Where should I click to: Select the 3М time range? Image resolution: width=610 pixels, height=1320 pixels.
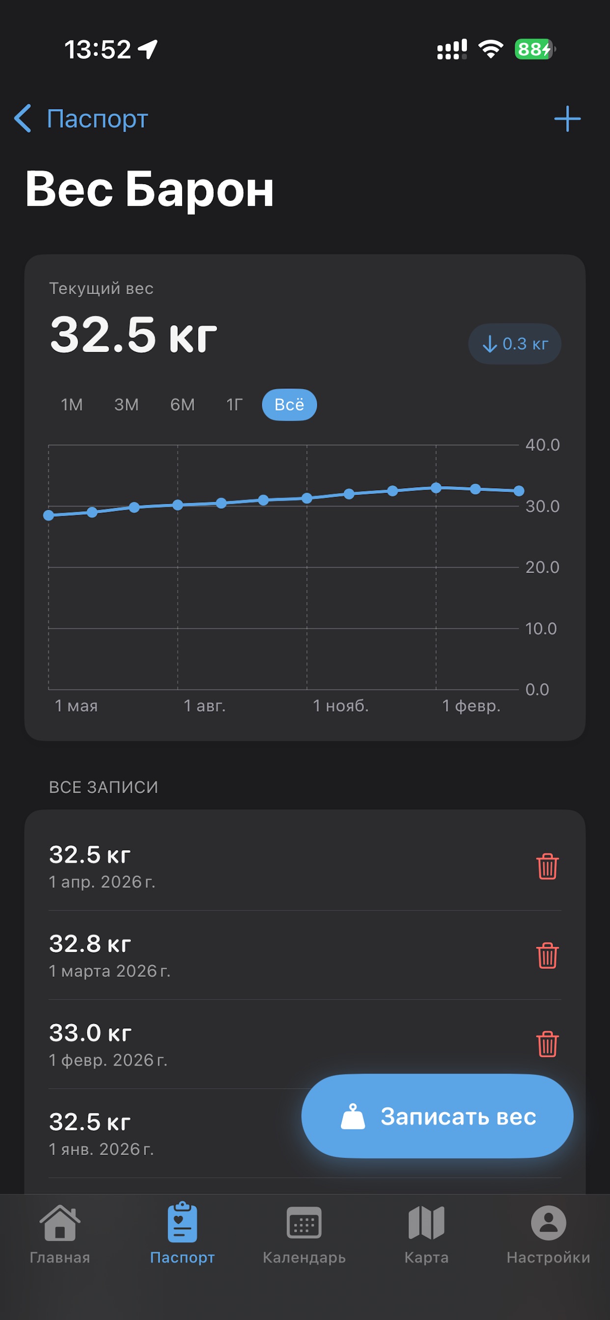click(126, 405)
